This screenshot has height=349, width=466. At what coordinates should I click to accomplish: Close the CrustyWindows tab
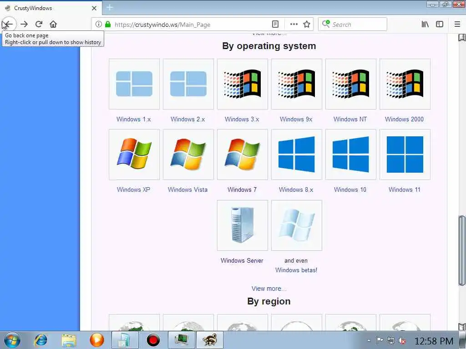(x=94, y=8)
